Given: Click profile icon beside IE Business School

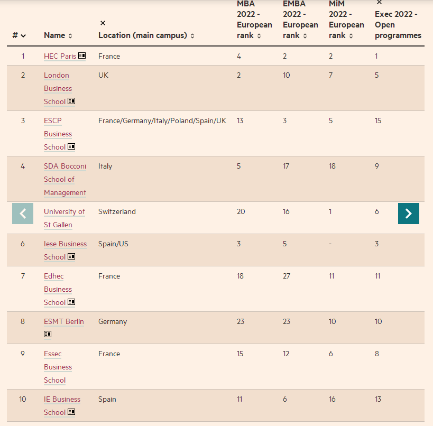Looking at the screenshot, I should (71, 412).
